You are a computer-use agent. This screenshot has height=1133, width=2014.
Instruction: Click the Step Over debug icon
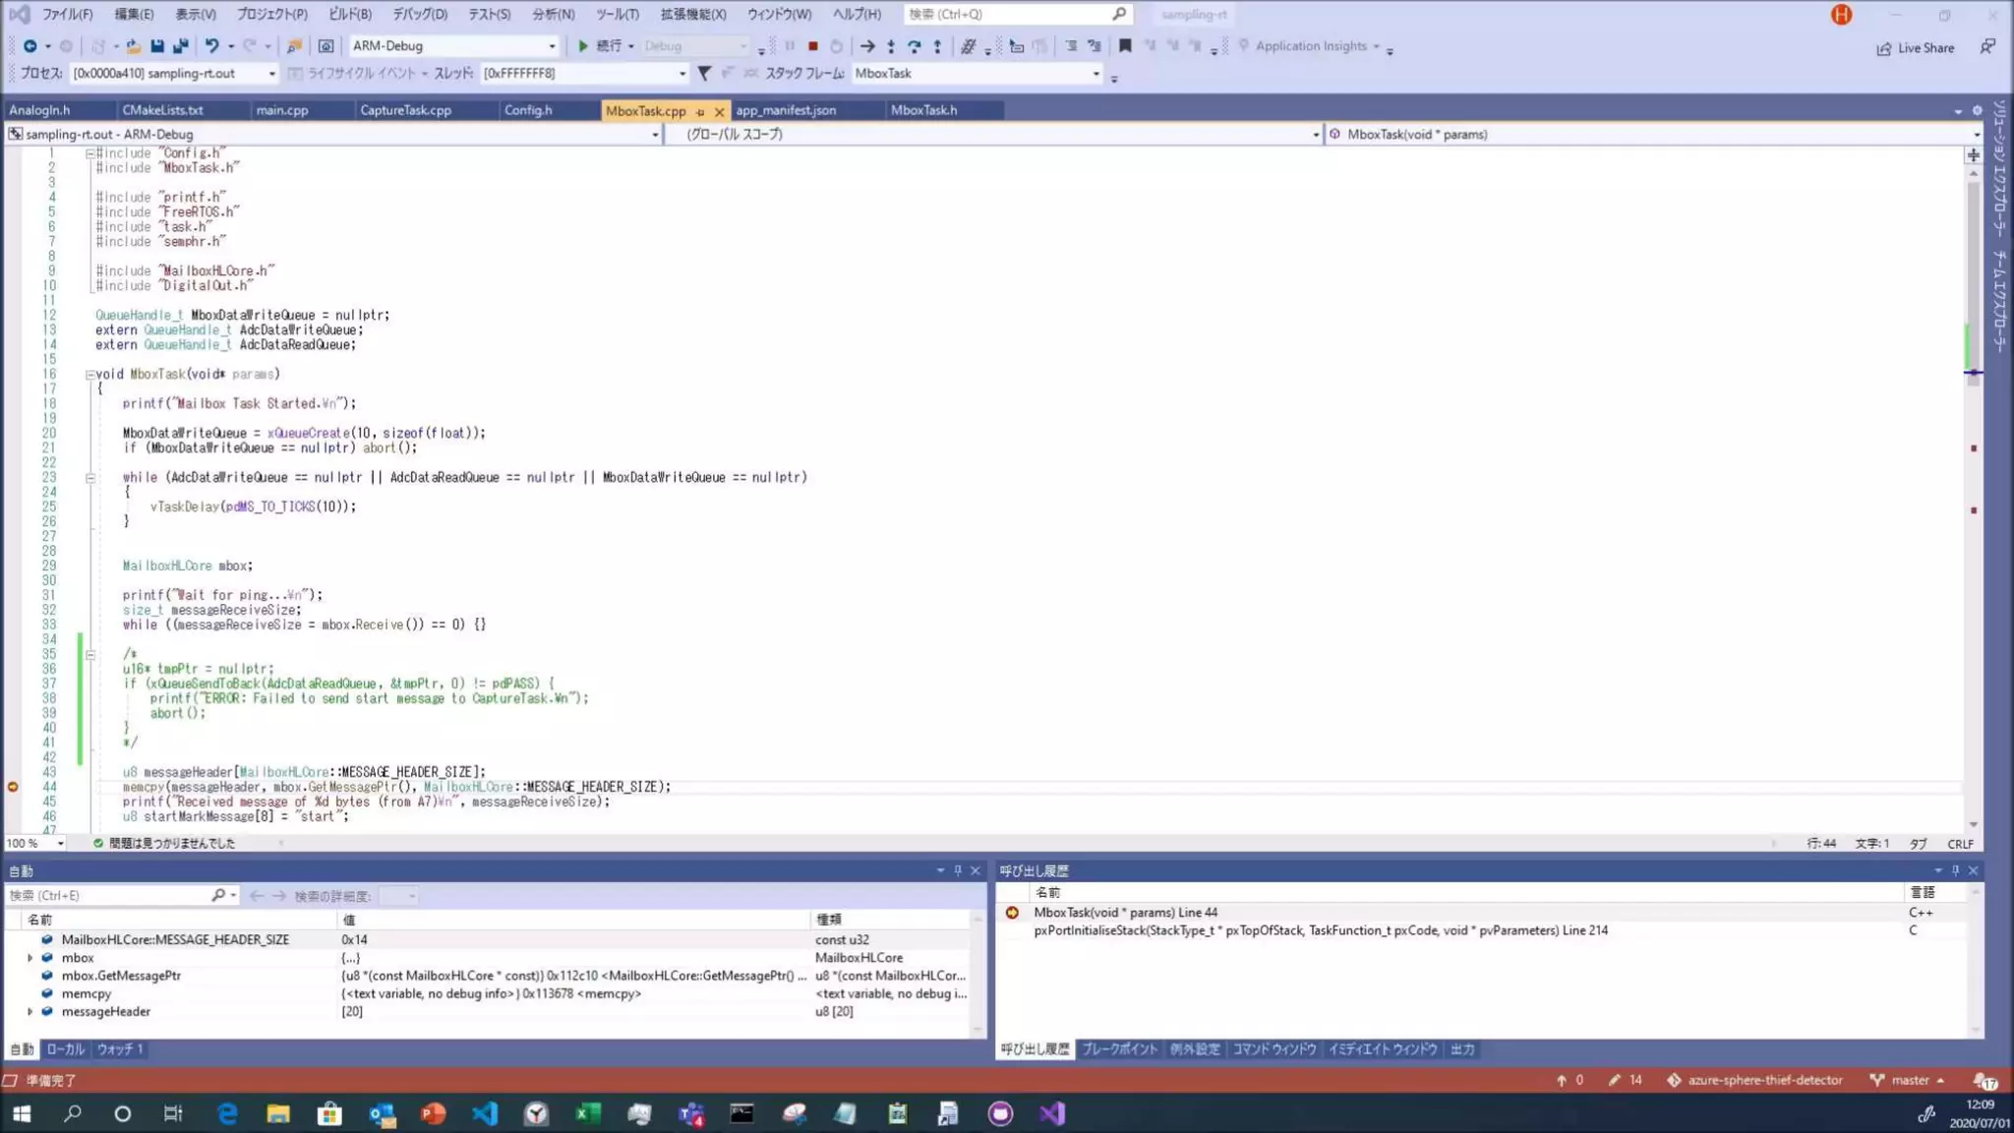click(x=914, y=46)
